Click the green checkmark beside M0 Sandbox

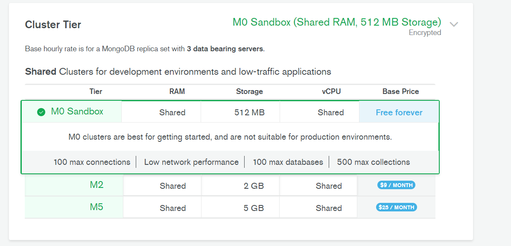[x=41, y=112]
